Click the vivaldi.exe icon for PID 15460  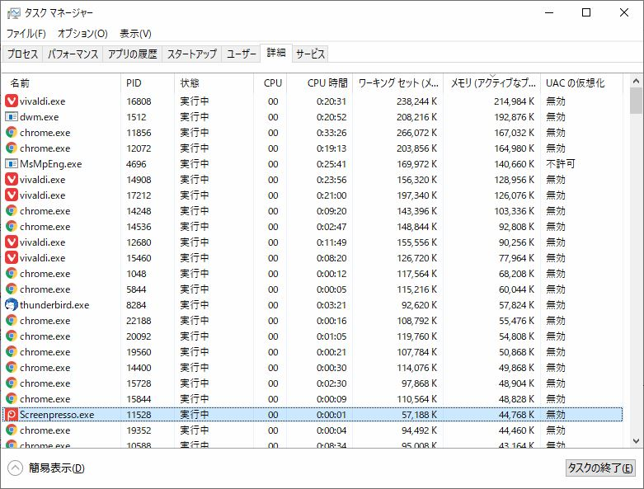coord(12,257)
